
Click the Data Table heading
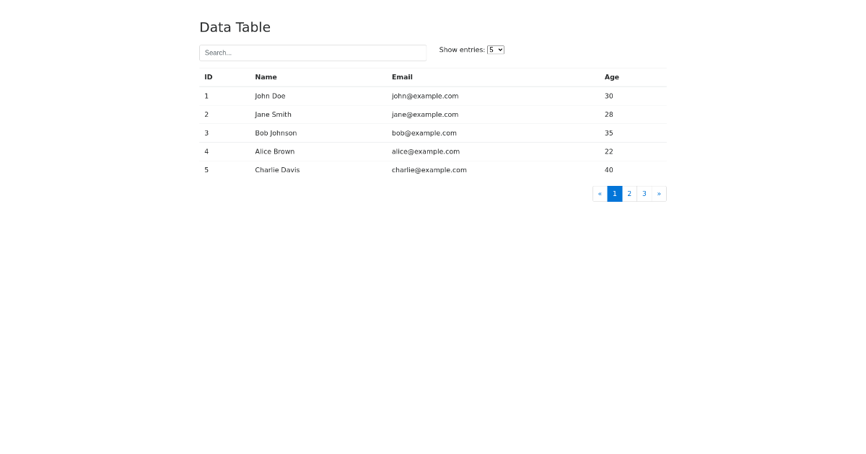coord(235,27)
